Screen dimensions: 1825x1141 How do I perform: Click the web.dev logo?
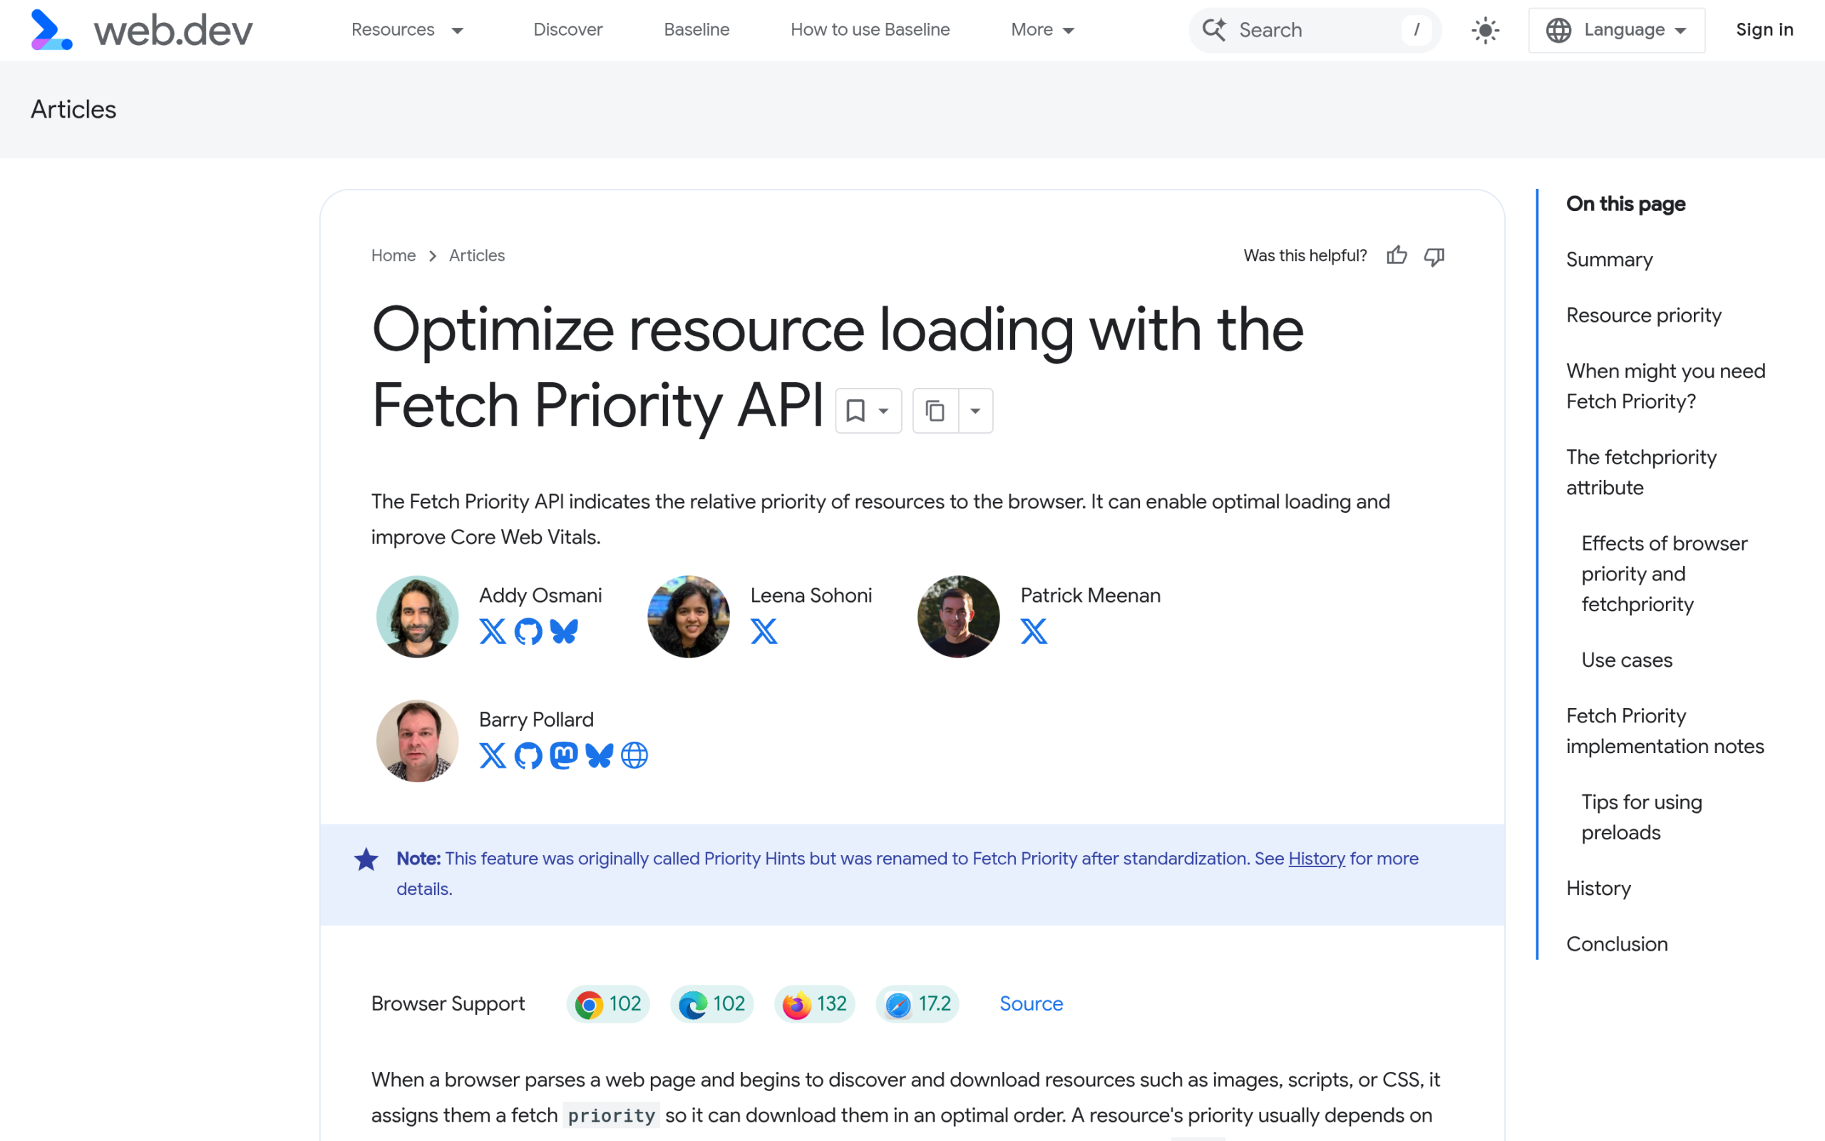coord(142,30)
